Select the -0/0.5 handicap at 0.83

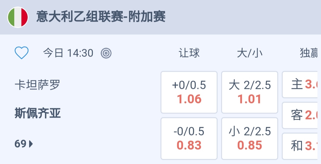coord(189,138)
